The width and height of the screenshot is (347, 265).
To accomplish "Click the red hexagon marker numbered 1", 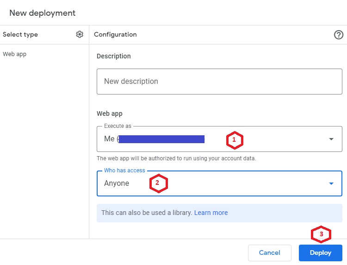I will [235, 139].
